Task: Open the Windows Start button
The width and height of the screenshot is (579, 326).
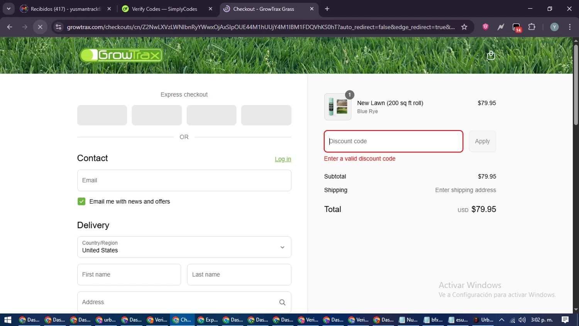Action: (x=8, y=320)
